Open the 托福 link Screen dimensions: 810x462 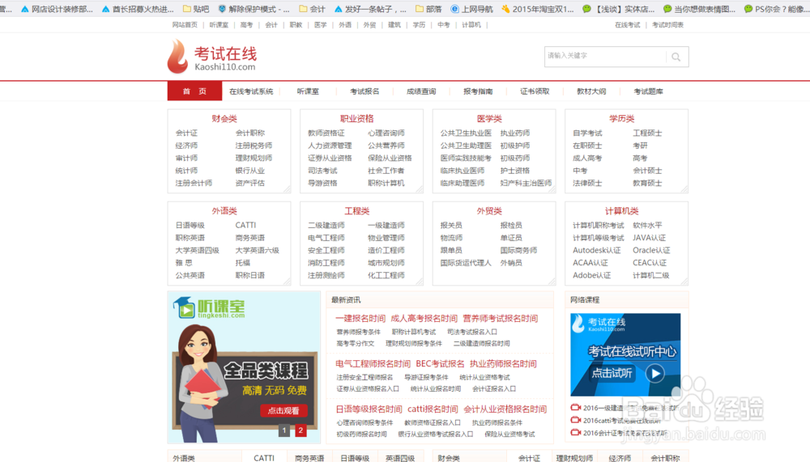tap(242, 263)
